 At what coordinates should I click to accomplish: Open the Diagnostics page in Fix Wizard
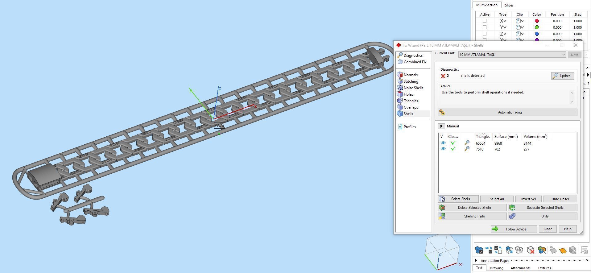coord(413,56)
